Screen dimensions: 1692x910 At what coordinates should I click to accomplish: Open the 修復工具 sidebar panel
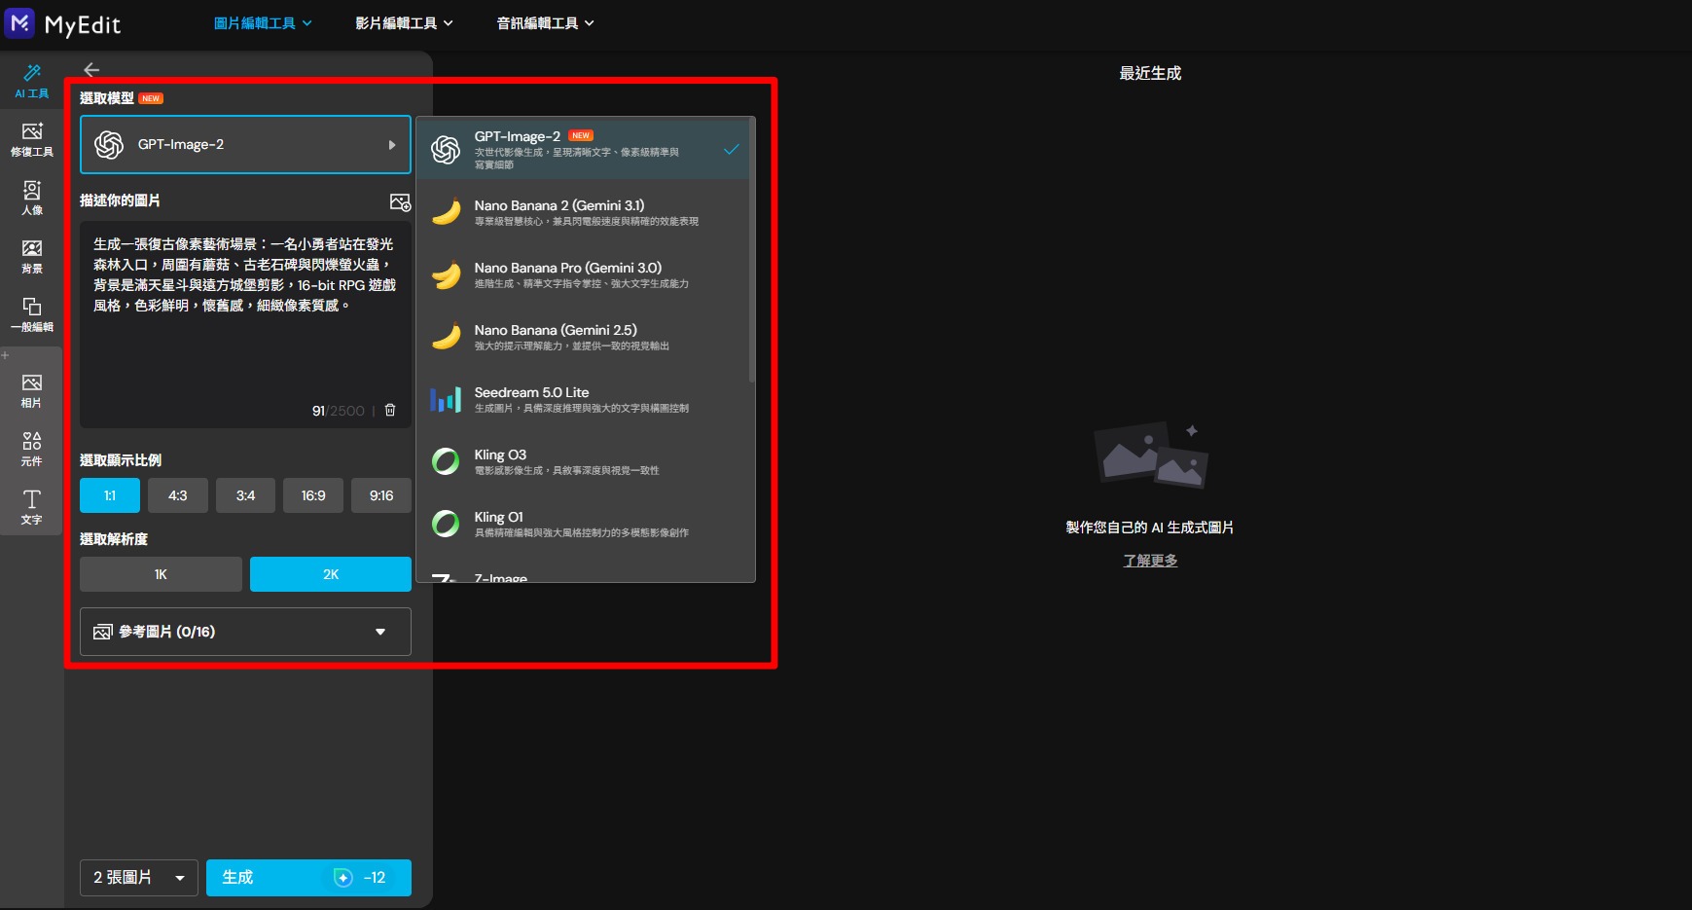click(x=32, y=140)
